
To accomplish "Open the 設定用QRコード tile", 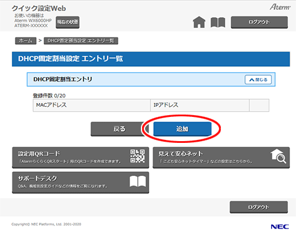I will 81,158.
